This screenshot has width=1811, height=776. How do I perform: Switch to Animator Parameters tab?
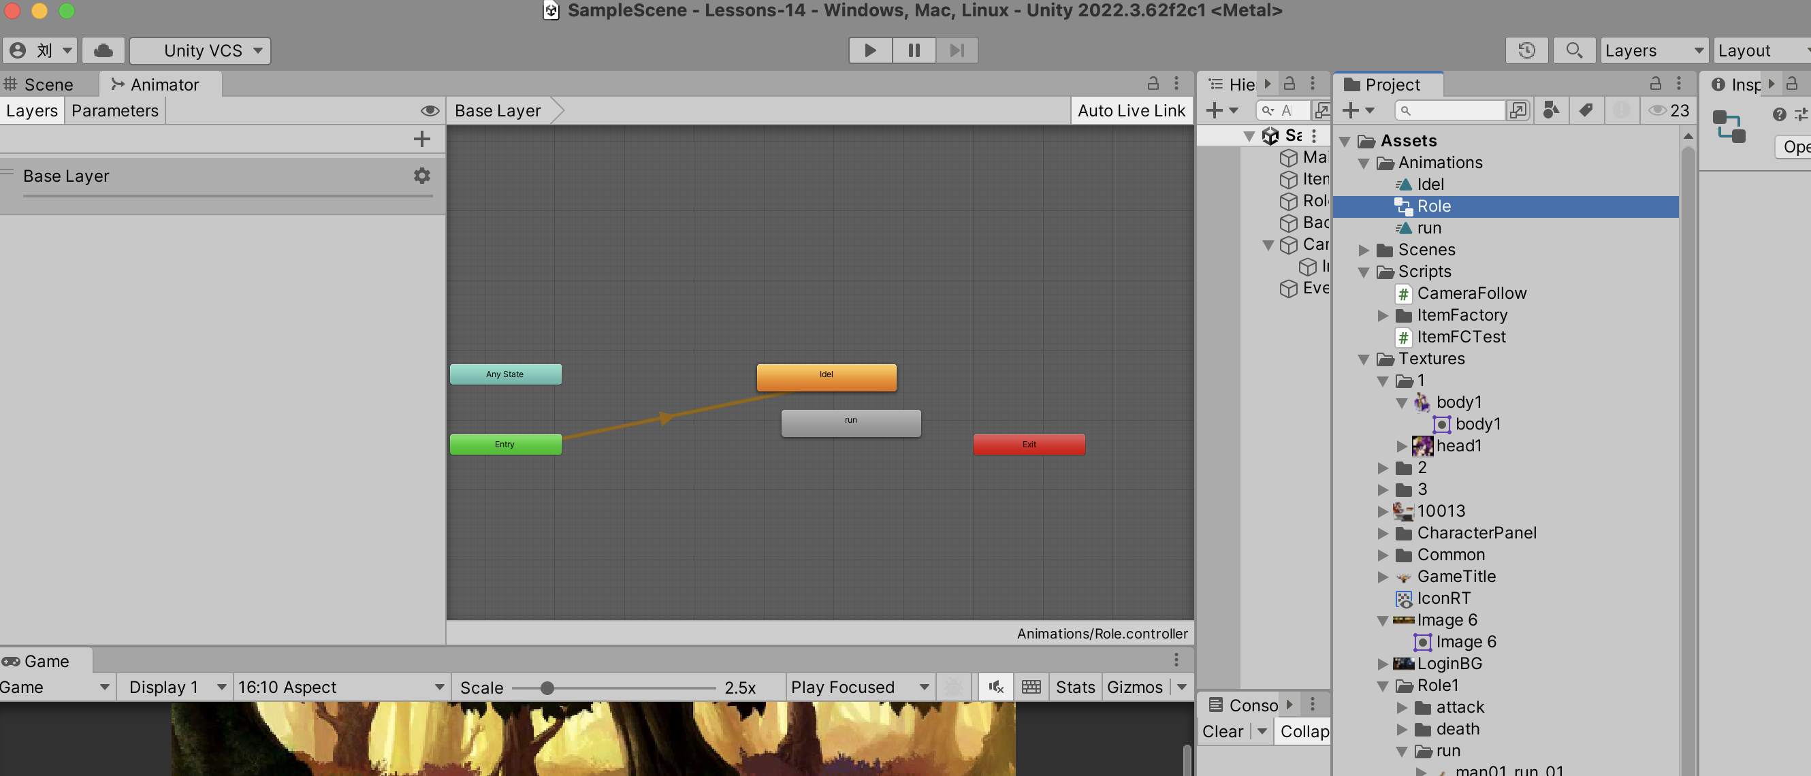[x=115, y=110]
